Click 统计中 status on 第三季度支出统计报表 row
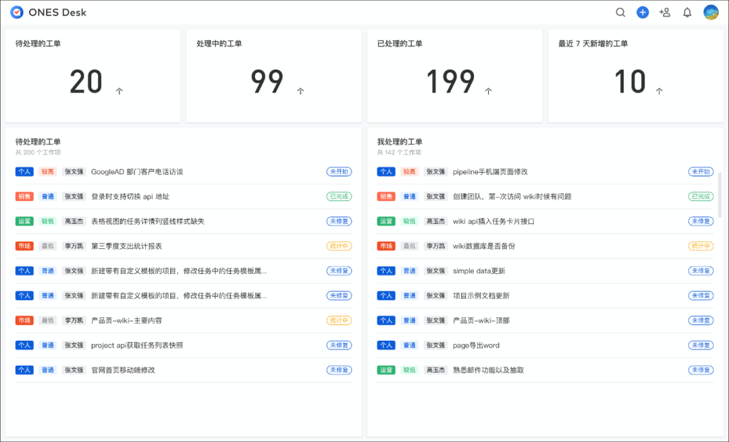Viewport: 729px width, 442px height. tap(339, 246)
